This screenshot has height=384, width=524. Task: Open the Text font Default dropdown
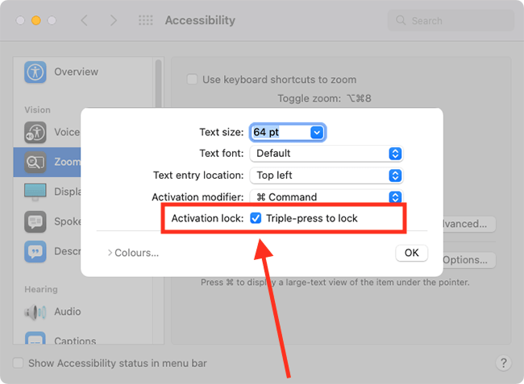[x=326, y=154]
